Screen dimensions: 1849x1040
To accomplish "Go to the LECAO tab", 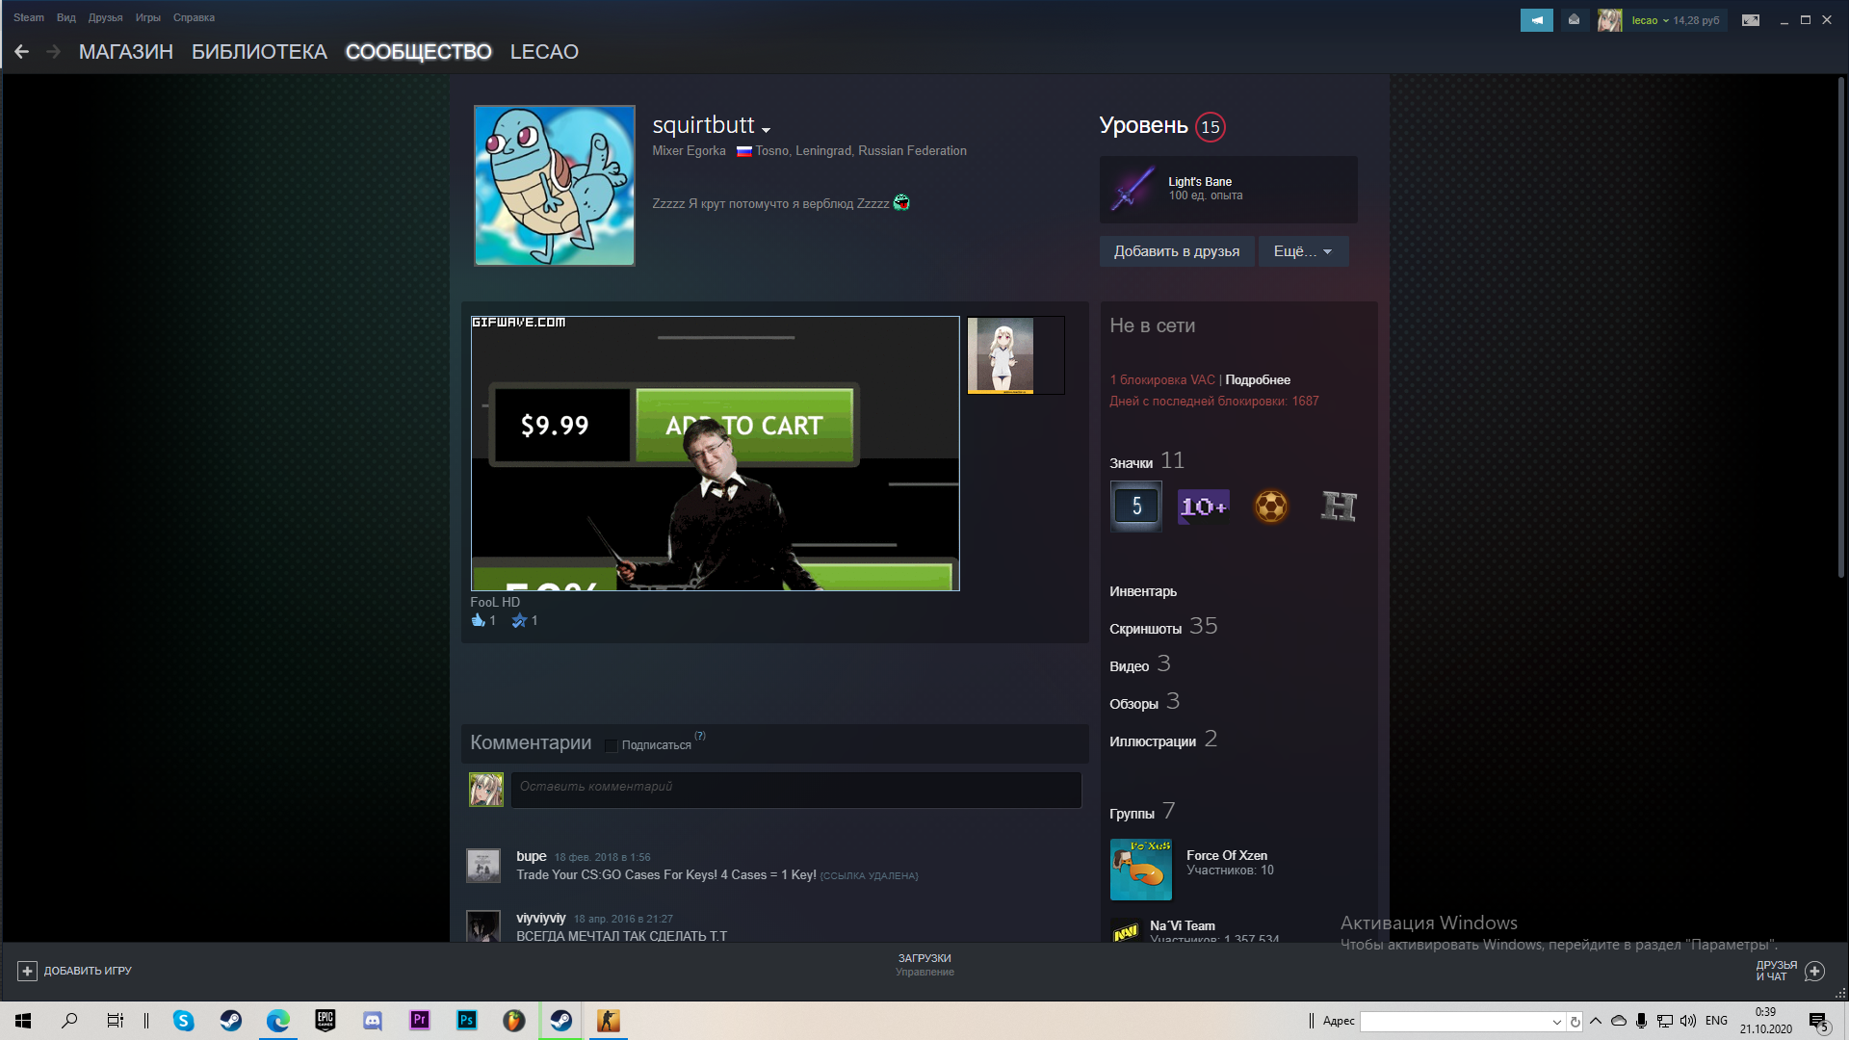I will pos(544,52).
